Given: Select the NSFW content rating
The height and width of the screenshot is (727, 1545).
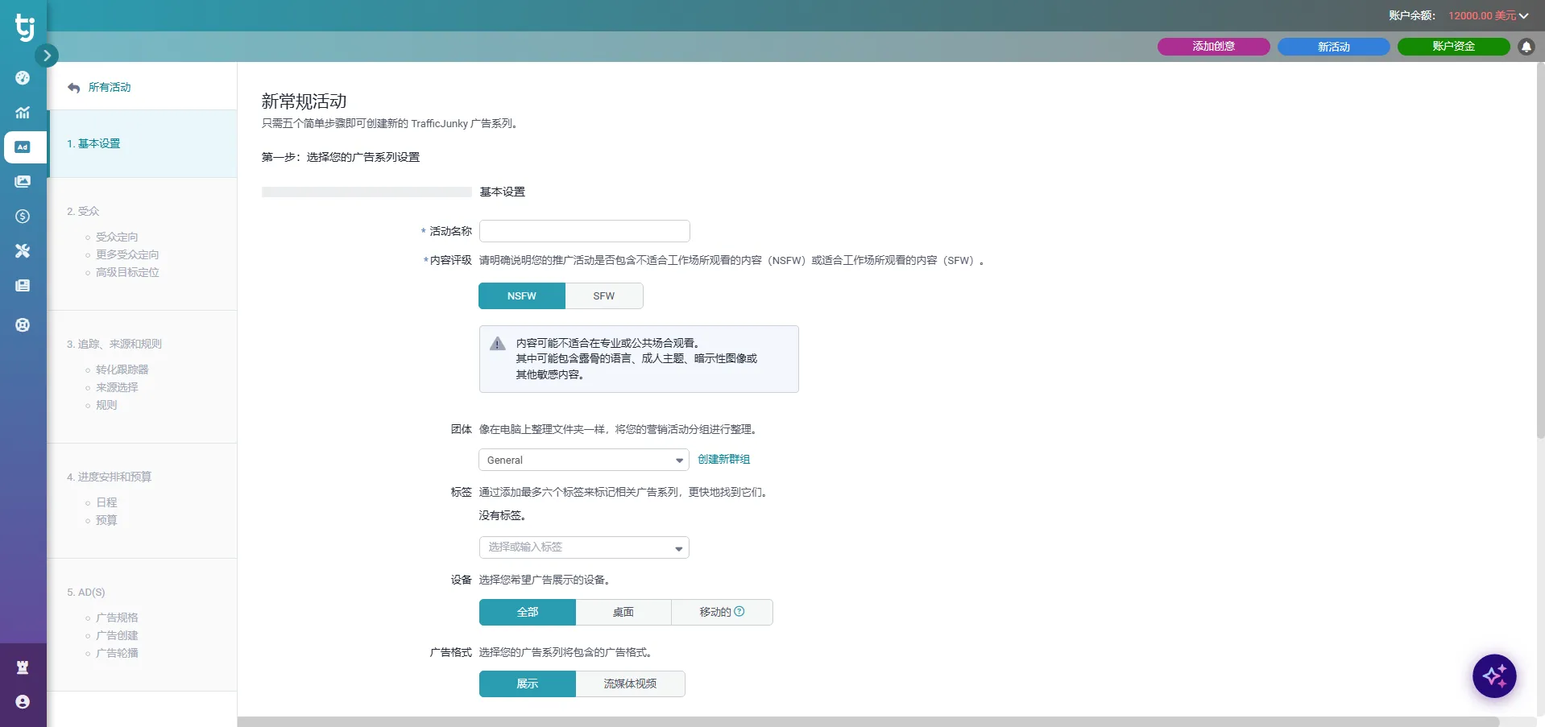Looking at the screenshot, I should coord(522,296).
